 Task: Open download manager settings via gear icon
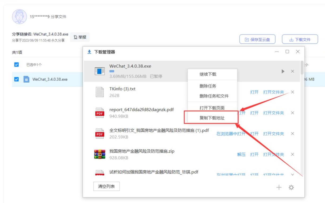coord(291,187)
